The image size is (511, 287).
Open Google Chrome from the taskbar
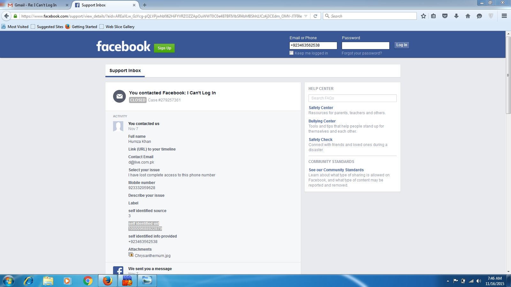(x=88, y=281)
